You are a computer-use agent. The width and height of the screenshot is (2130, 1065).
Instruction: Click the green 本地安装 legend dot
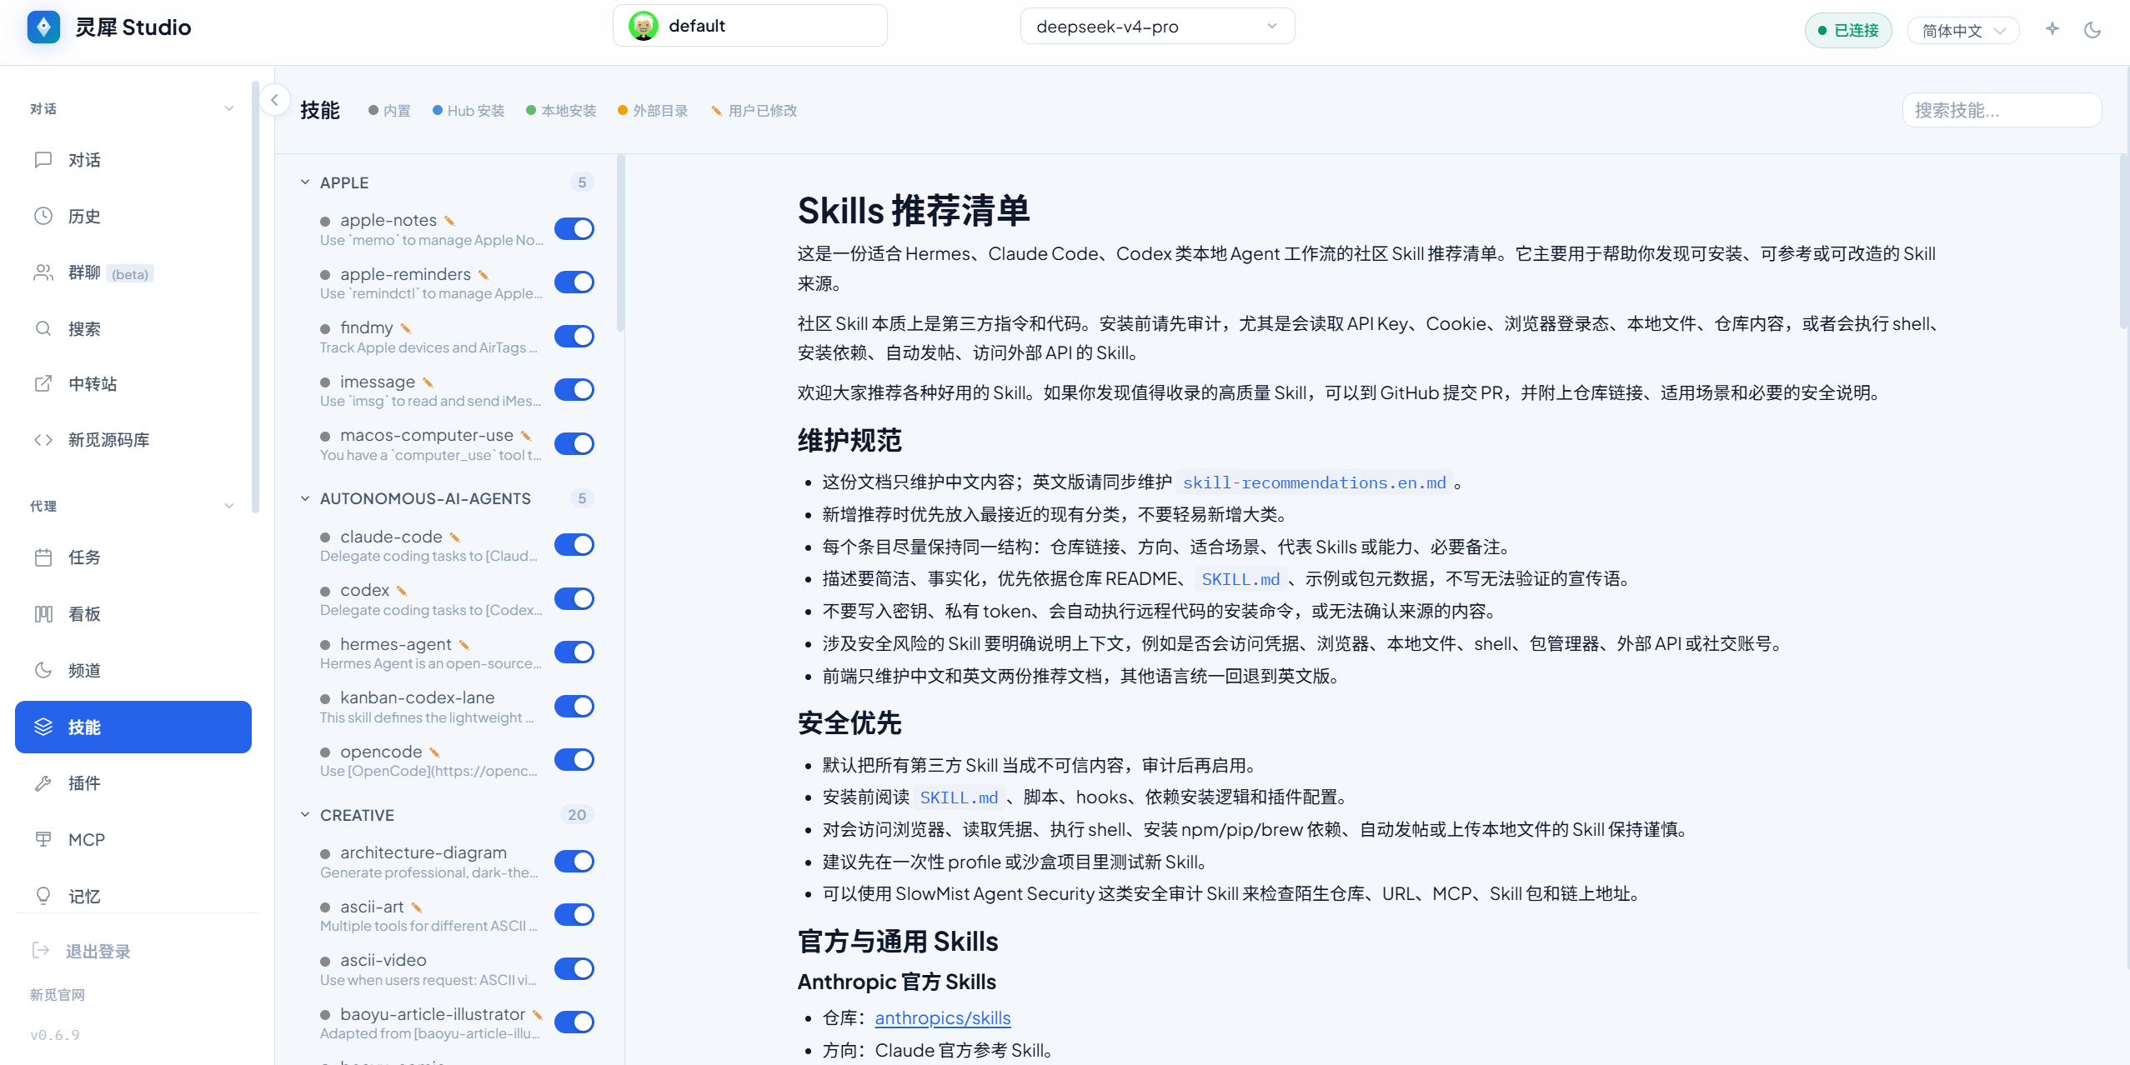pos(531,110)
